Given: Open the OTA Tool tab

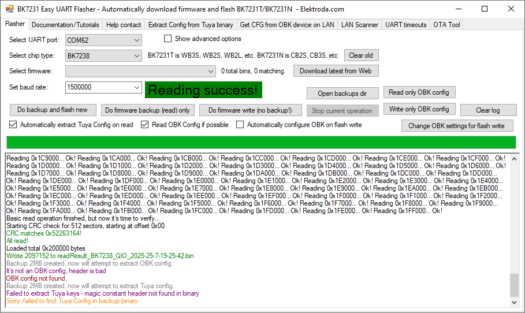Looking at the screenshot, I should (446, 25).
